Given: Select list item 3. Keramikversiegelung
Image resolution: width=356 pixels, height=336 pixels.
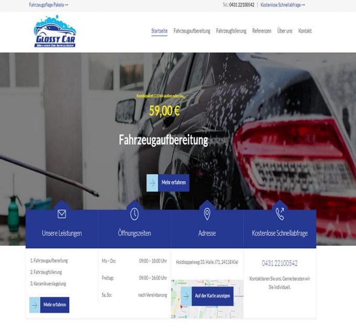Looking at the screenshot, I should [48, 284].
